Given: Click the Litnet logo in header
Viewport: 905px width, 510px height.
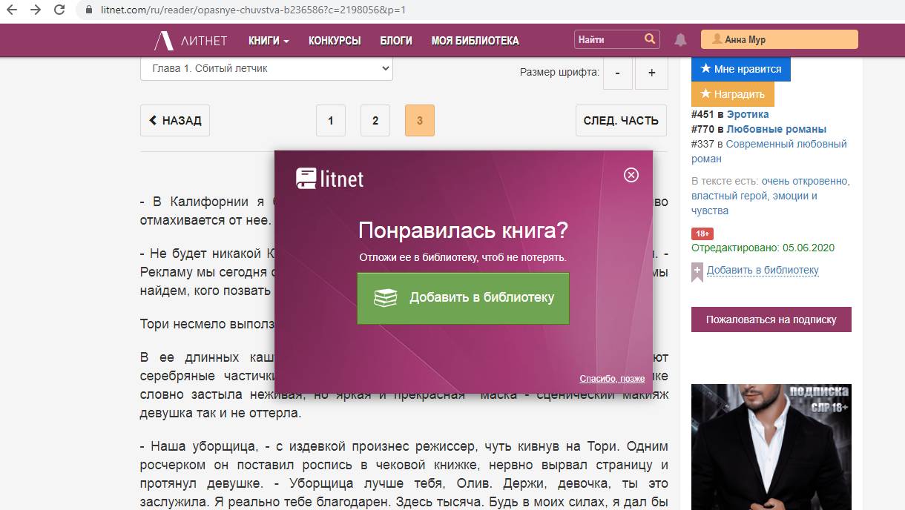Looking at the screenshot, I should [191, 40].
